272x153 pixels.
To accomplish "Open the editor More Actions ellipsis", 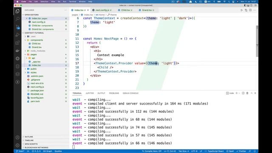I will 255,10.
